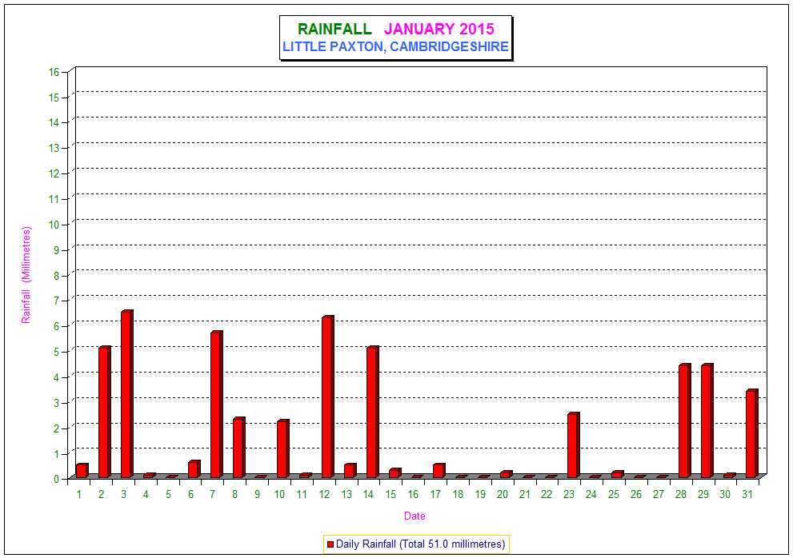Click the rainfall bar for date 10

(283, 448)
